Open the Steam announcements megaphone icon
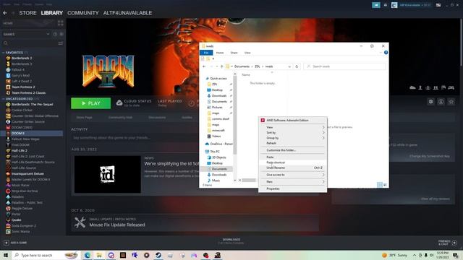Image resolution: width=463 pixels, height=260 pixels. tap(376, 5)
